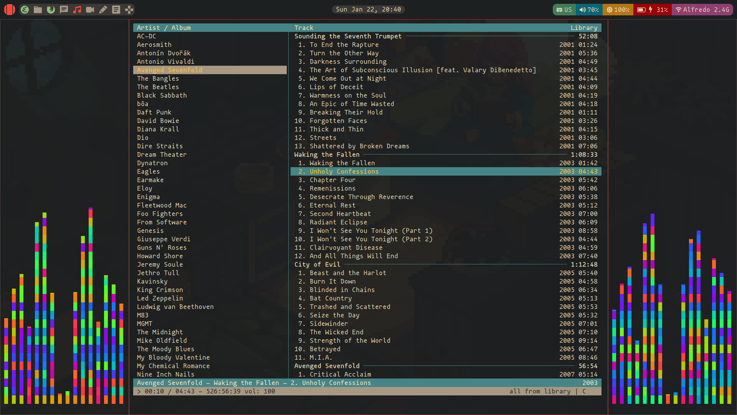This screenshot has height=415, width=737.
Task: Select the terminal/list view icon
Action: [116, 9]
